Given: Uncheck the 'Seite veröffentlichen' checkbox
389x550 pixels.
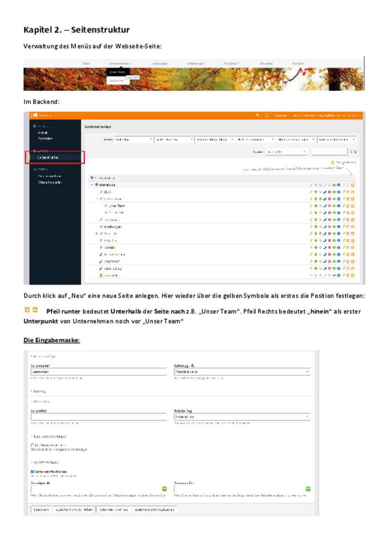Looking at the screenshot, I should [33, 471].
